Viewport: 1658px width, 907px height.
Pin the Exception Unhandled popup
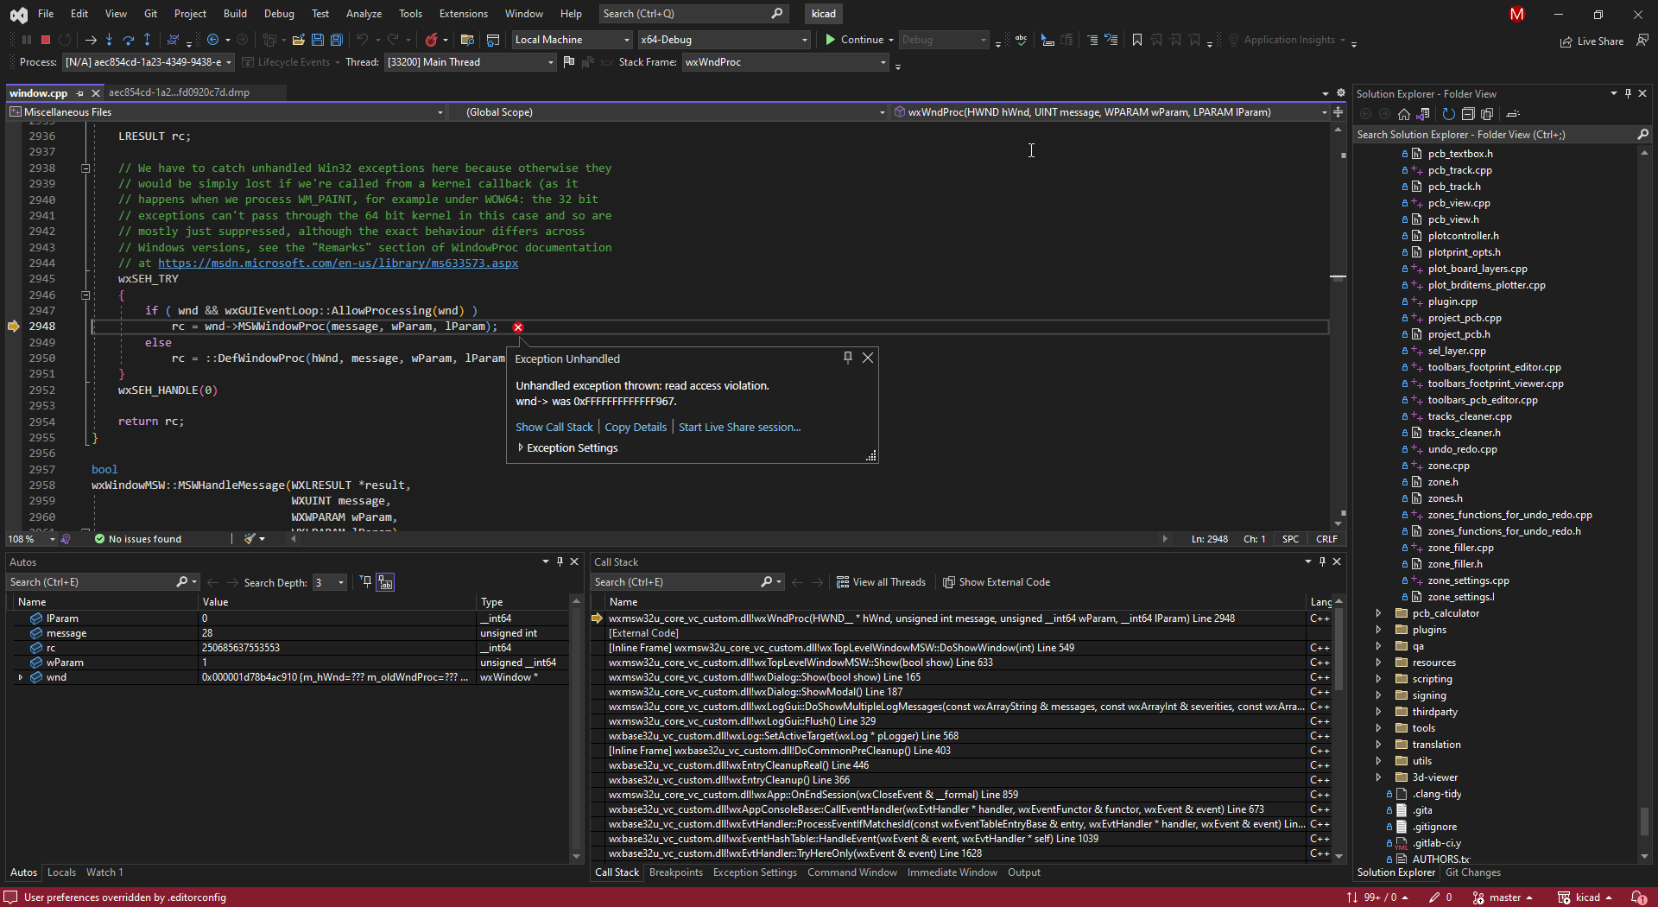pos(847,357)
